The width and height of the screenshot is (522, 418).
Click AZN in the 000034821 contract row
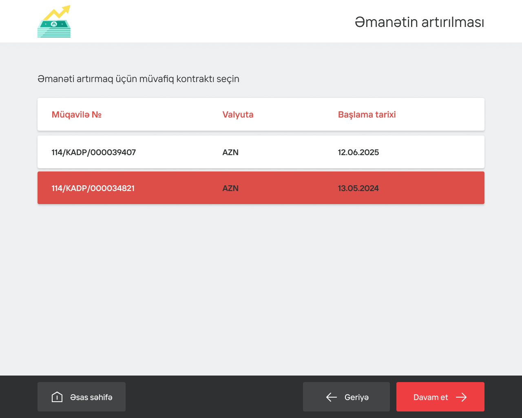[x=230, y=188]
